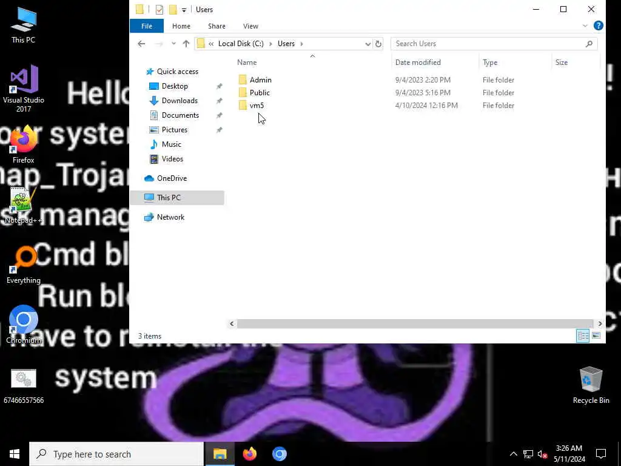Select the 67466557566 desktop file
621x466 pixels.
24,387
